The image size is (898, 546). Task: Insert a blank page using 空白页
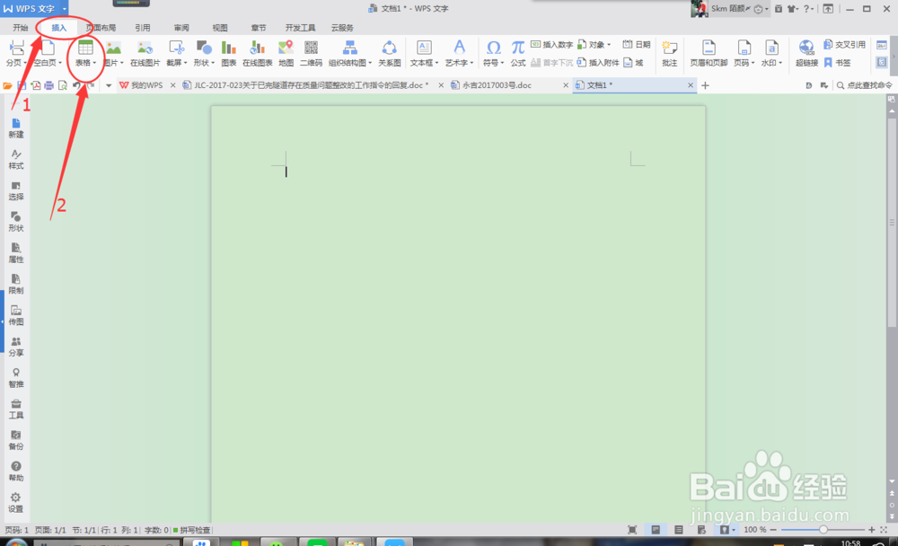point(47,53)
